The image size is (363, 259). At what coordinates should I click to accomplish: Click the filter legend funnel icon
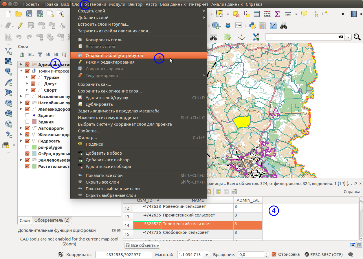tap(40, 54)
